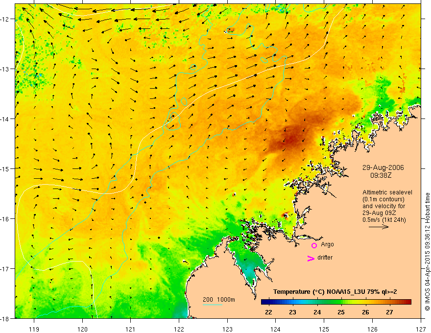Click colorbar tick label 26
The height and width of the screenshot is (333, 431).
coord(365,312)
